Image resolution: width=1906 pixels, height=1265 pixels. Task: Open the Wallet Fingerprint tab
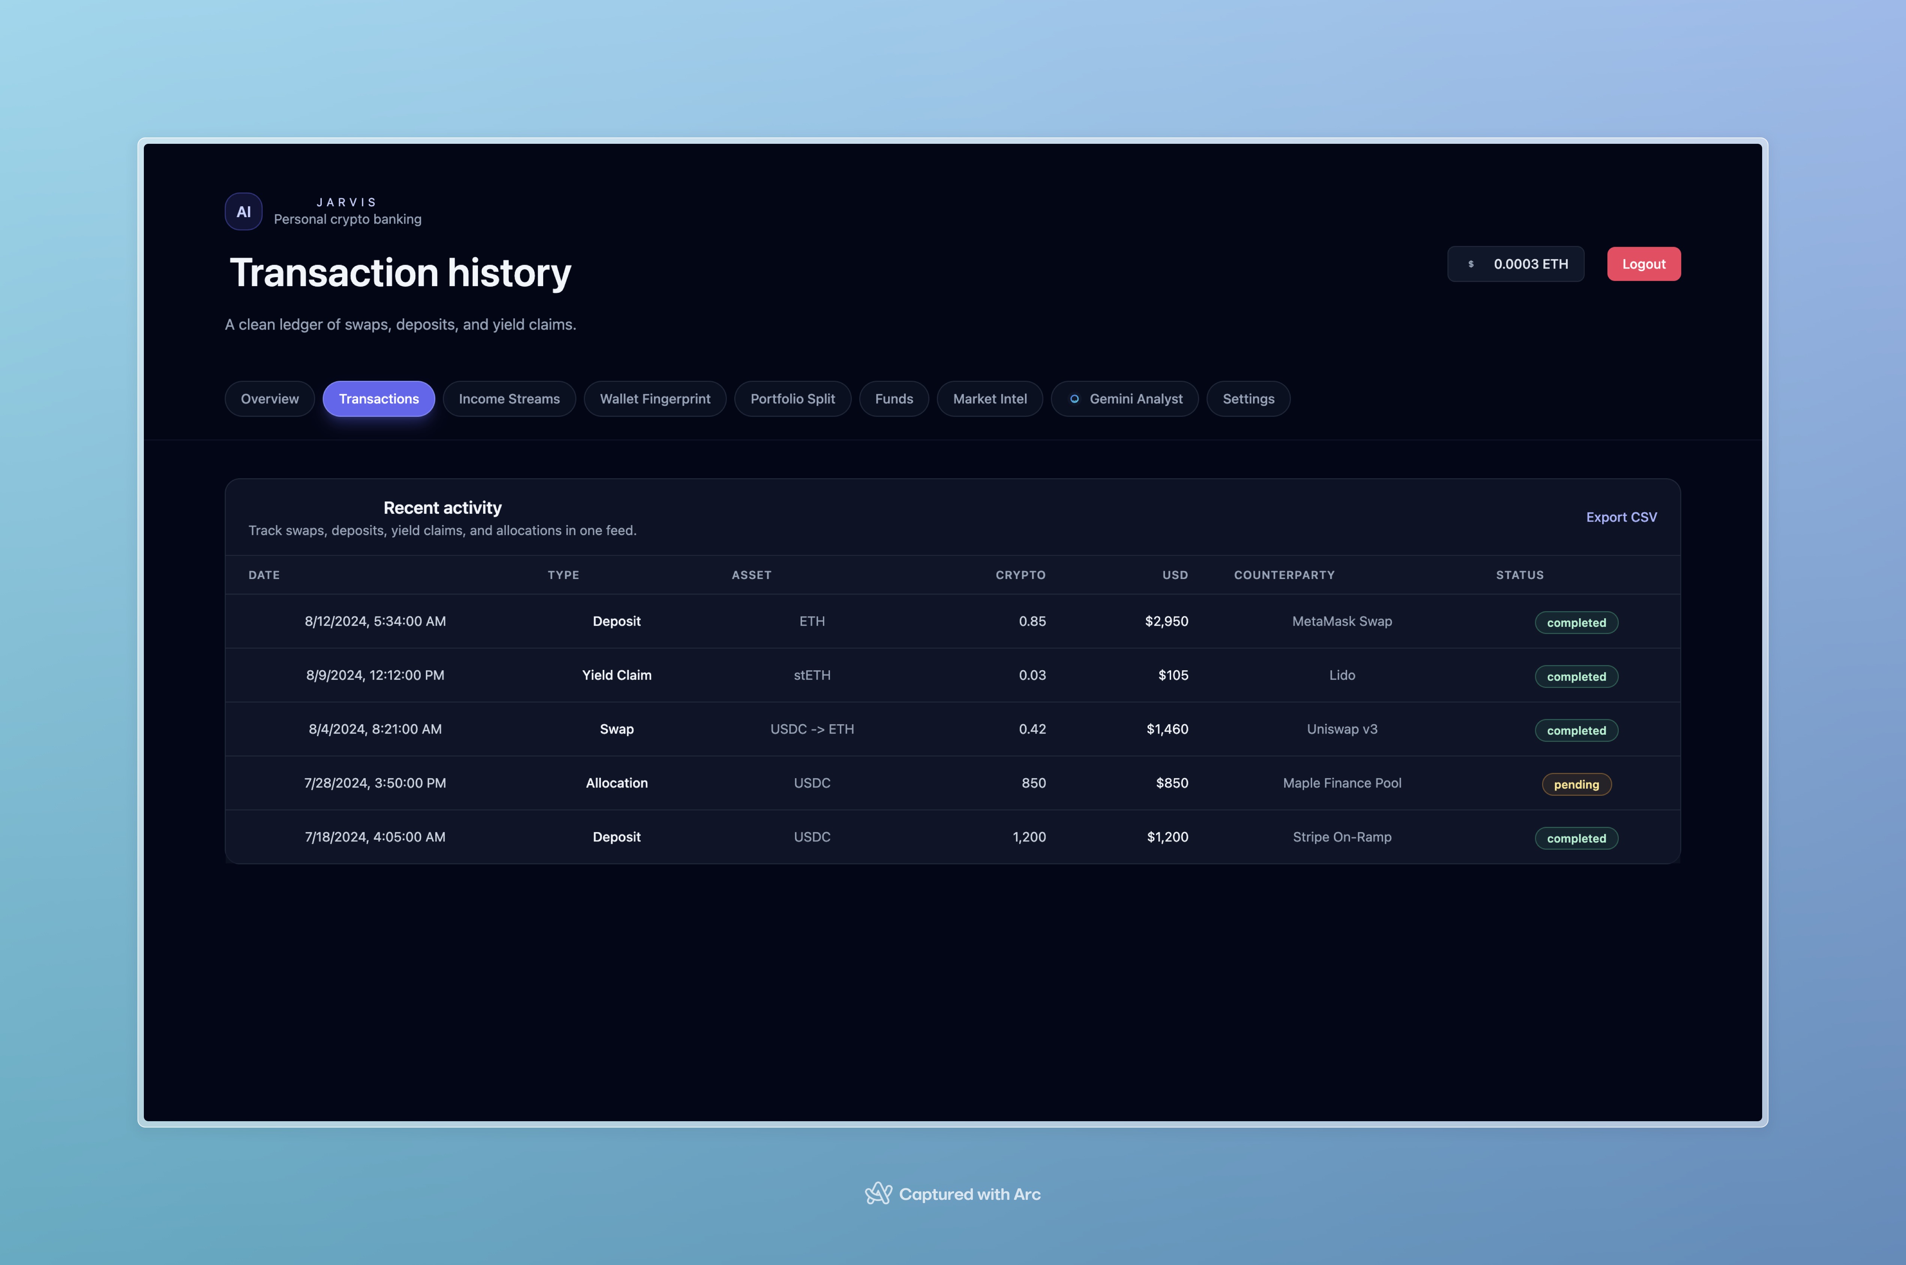pyautogui.click(x=654, y=398)
